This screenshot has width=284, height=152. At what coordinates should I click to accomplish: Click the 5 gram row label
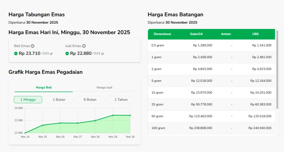tap(156, 81)
